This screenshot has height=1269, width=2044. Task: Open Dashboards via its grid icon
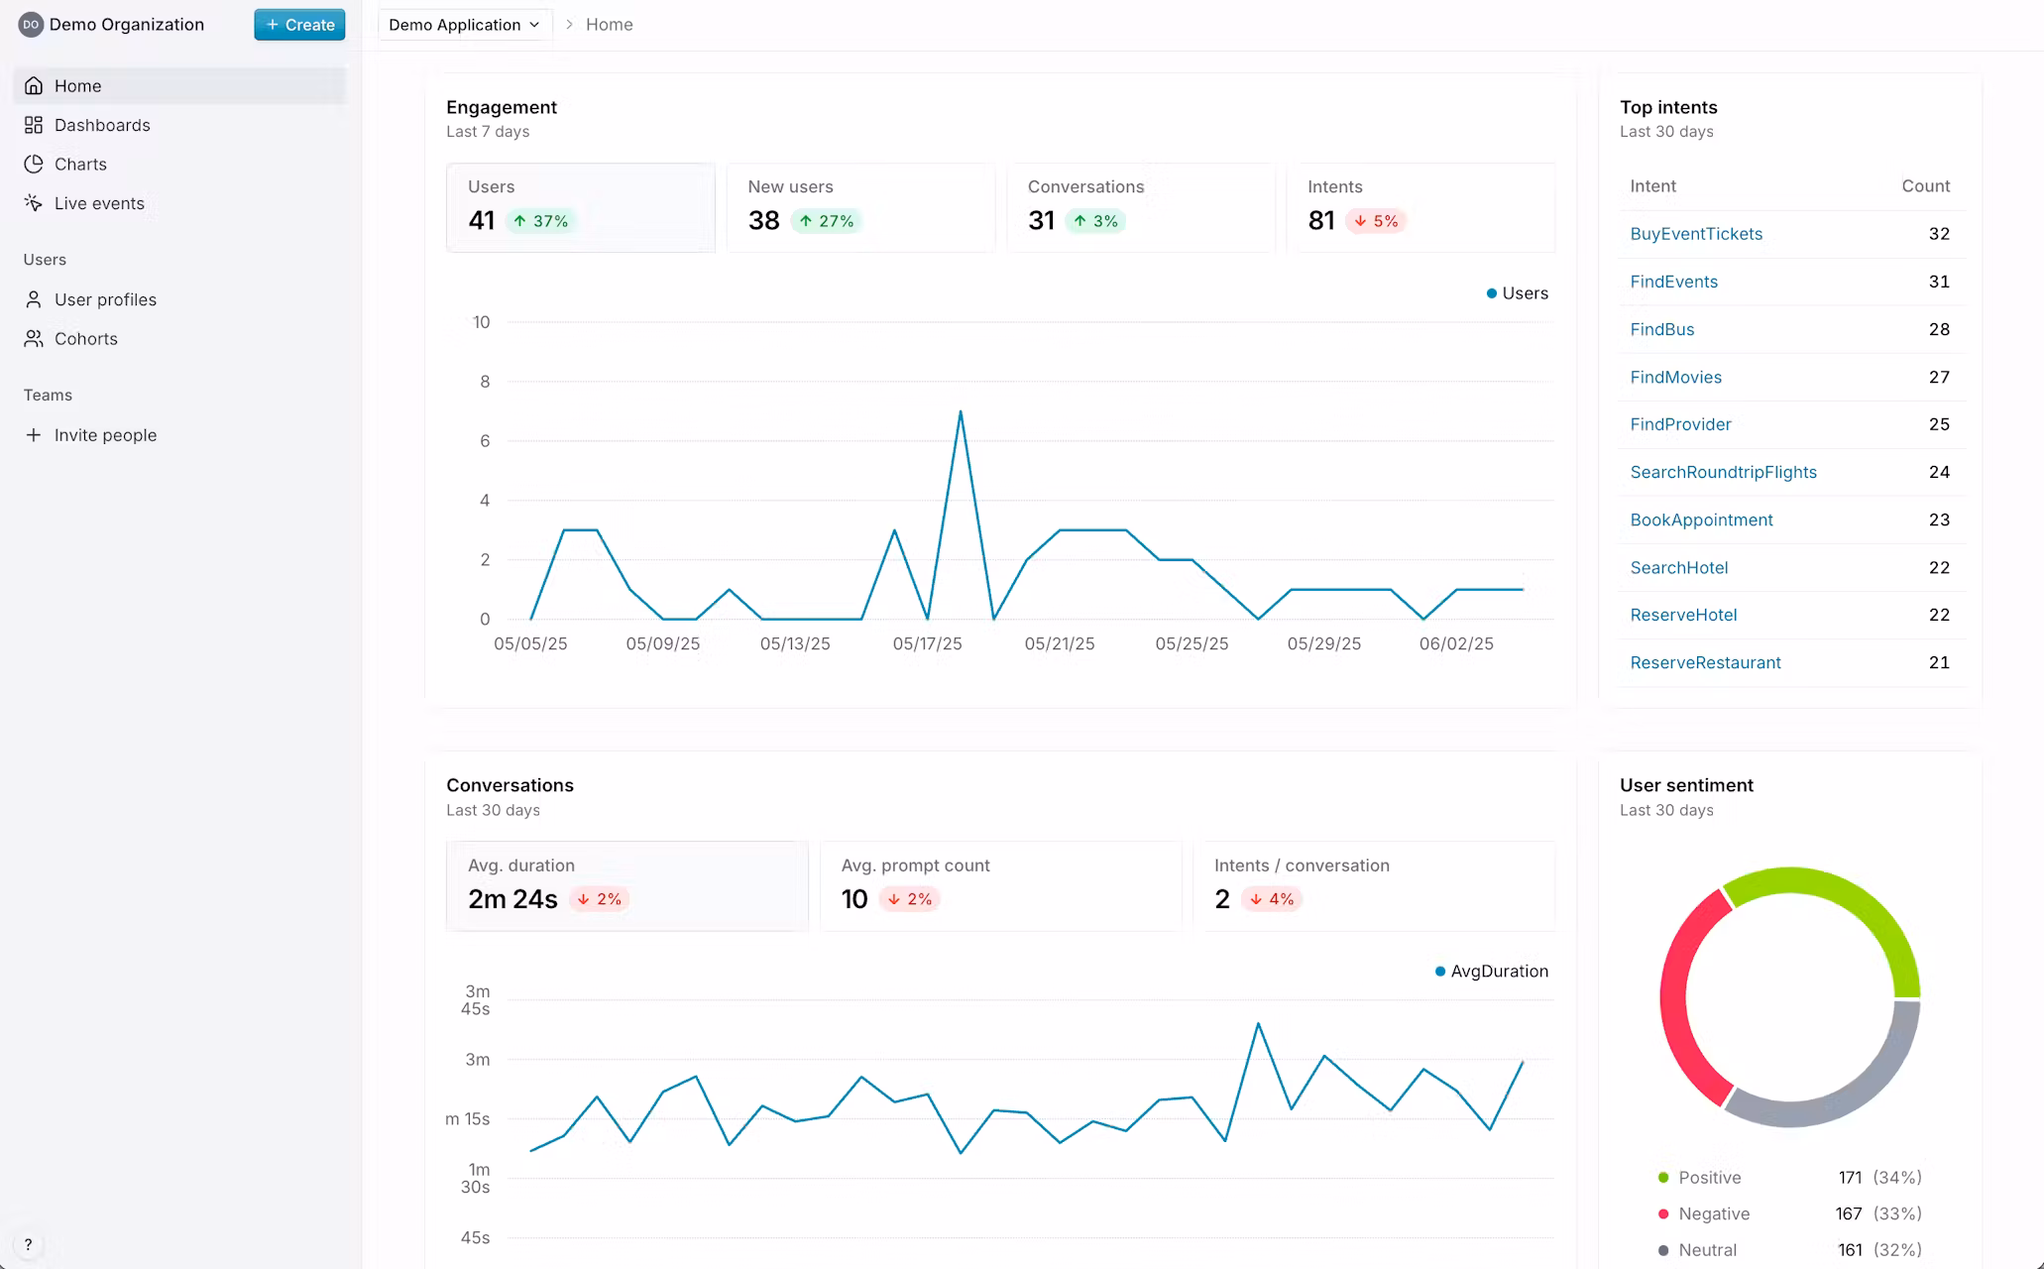tap(34, 125)
